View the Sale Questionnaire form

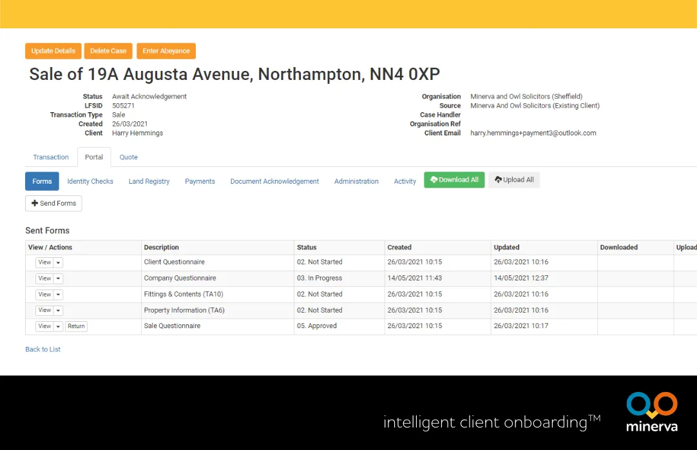(x=44, y=326)
